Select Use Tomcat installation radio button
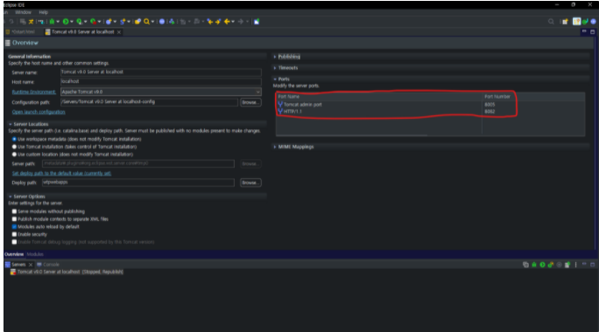Screen dimensions: 599x332 (14, 147)
